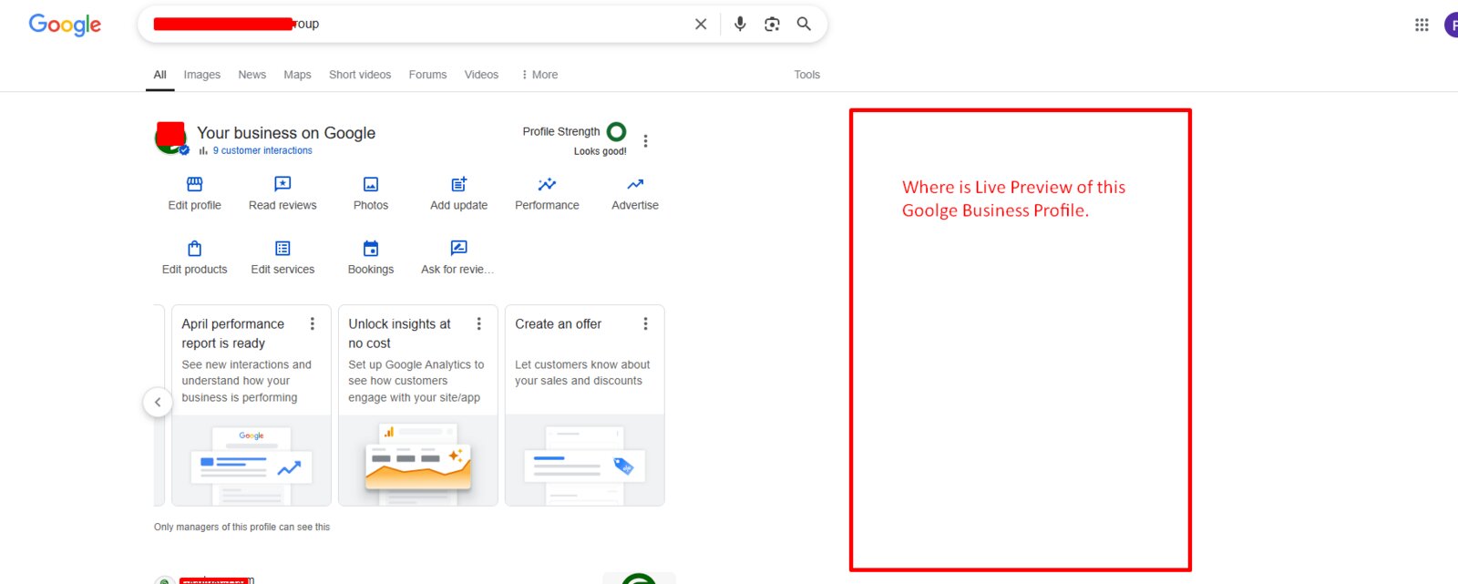Switch to the News tab
The width and height of the screenshot is (1458, 584).
click(x=252, y=75)
